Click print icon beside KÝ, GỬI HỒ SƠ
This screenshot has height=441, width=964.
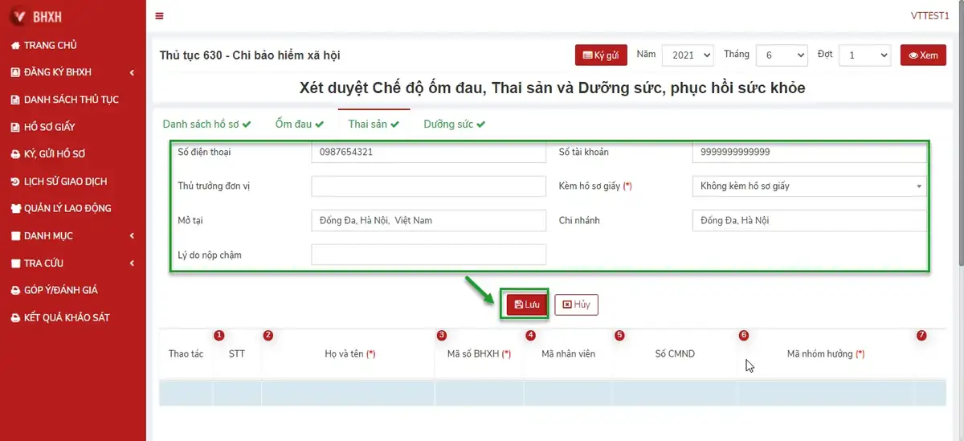coord(15,154)
